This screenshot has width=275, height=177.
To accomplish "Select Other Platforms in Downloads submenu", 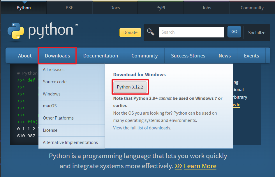I will 72,118.
